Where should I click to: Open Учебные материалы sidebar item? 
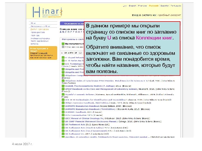point(40,38)
